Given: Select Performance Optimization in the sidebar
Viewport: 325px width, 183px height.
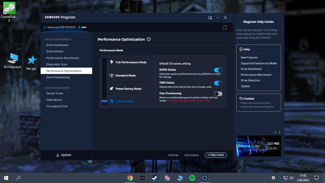Looking at the screenshot, I should click(66, 71).
